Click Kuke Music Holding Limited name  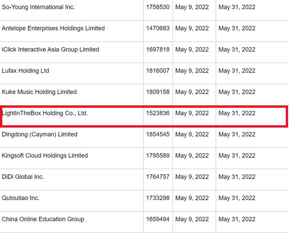click(39, 92)
